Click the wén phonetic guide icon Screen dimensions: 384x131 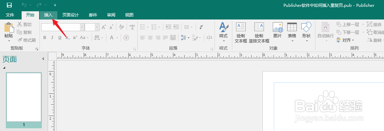click(x=132, y=27)
